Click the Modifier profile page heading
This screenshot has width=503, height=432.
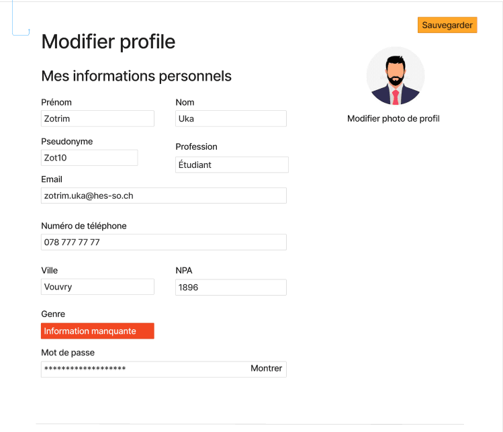click(108, 42)
